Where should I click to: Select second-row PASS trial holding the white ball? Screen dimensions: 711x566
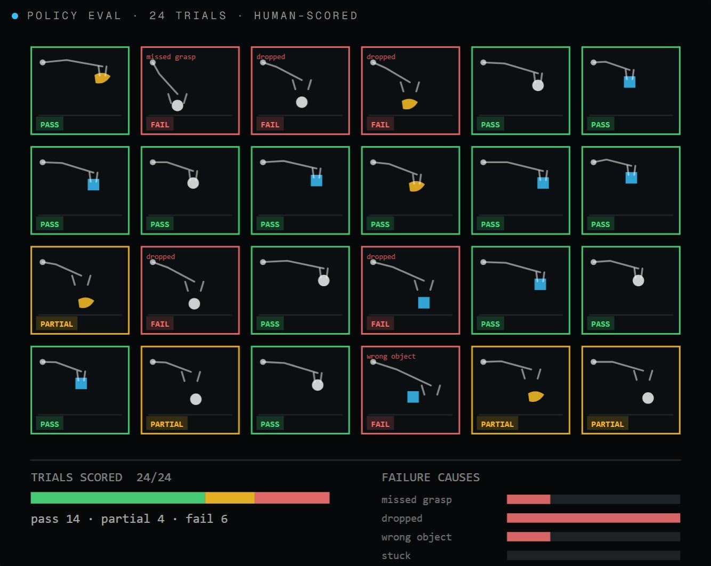click(x=190, y=190)
